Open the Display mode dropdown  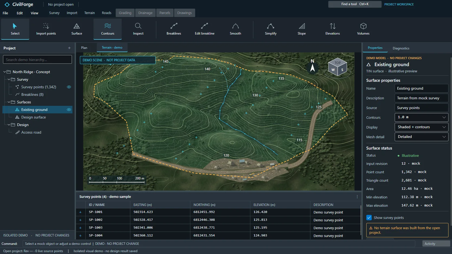coord(421,127)
